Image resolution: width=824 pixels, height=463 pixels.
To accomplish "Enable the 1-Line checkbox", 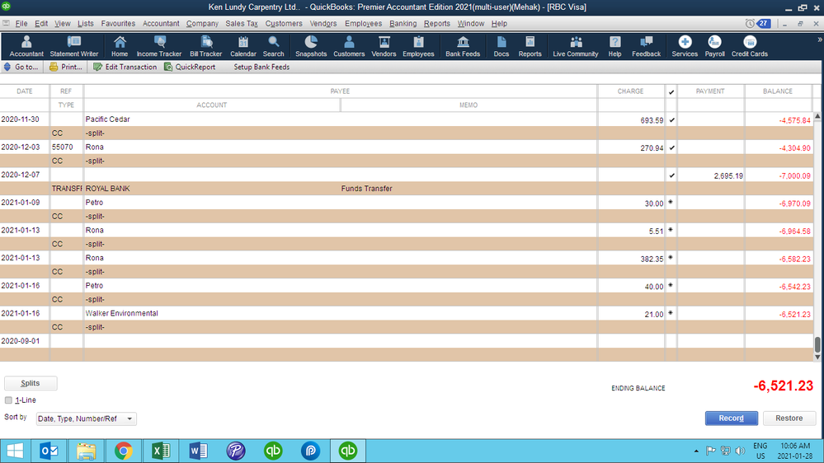I will [x=8, y=400].
